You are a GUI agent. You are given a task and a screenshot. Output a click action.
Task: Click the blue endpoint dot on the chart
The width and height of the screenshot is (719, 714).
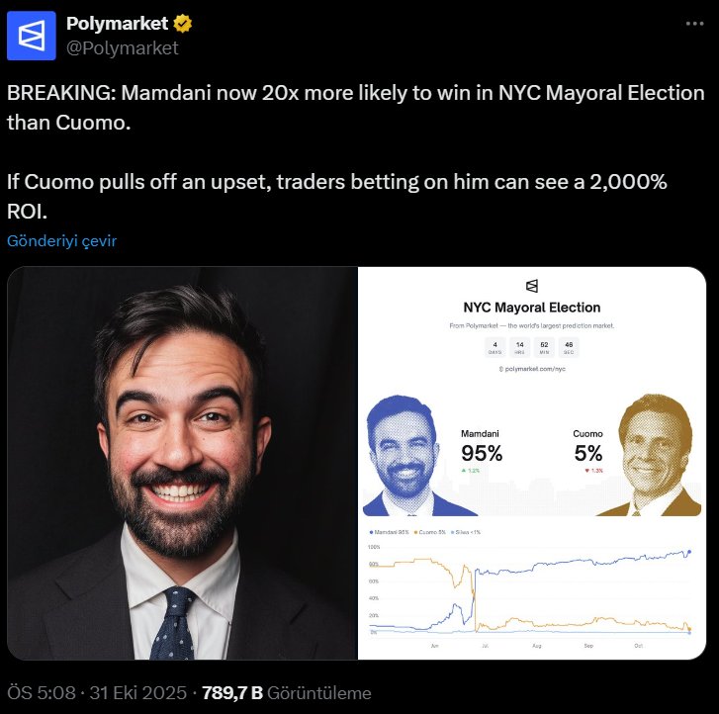(689, 552)
